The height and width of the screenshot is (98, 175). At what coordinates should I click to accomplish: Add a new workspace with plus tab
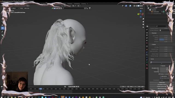coord(87,4)
